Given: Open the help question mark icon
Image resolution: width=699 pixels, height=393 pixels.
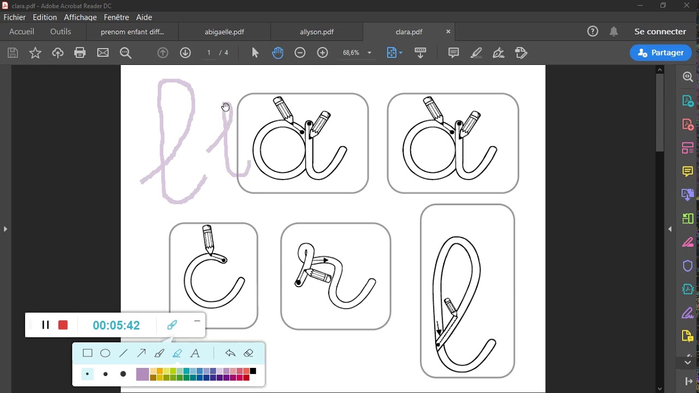Looking at the screenshot, I should click(x=593, y=32).
